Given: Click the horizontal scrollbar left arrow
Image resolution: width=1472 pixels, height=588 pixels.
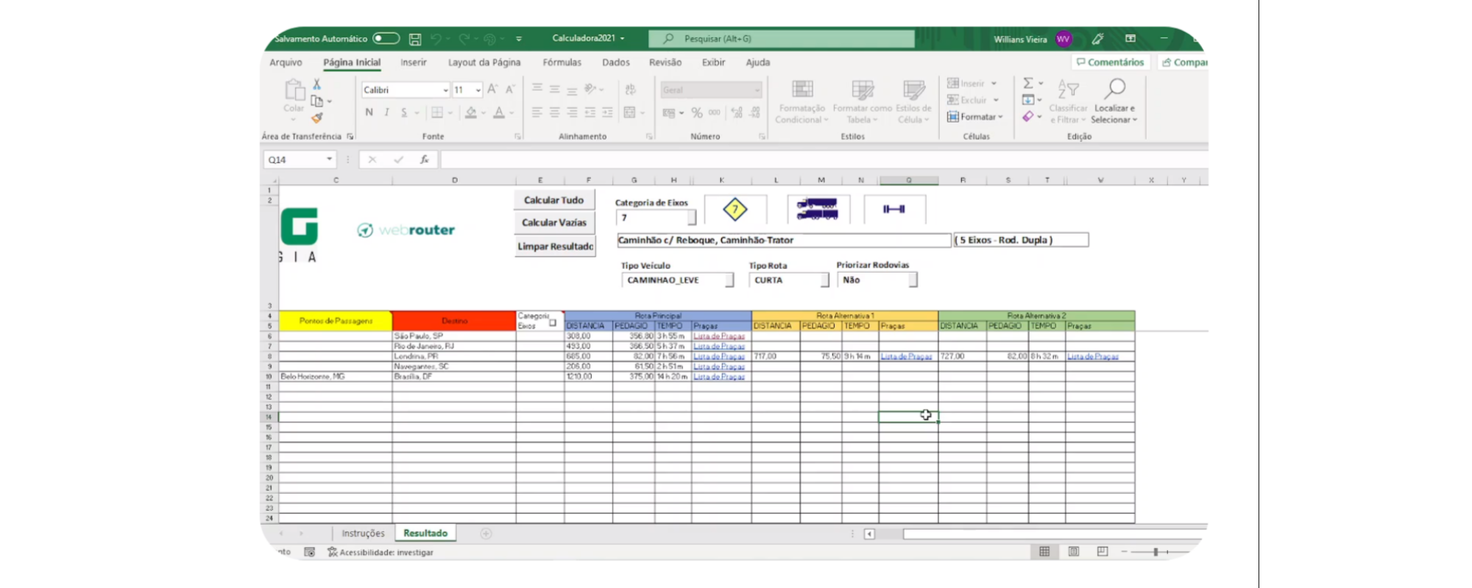Looking at the screenshot, I should tap(869, 534).
